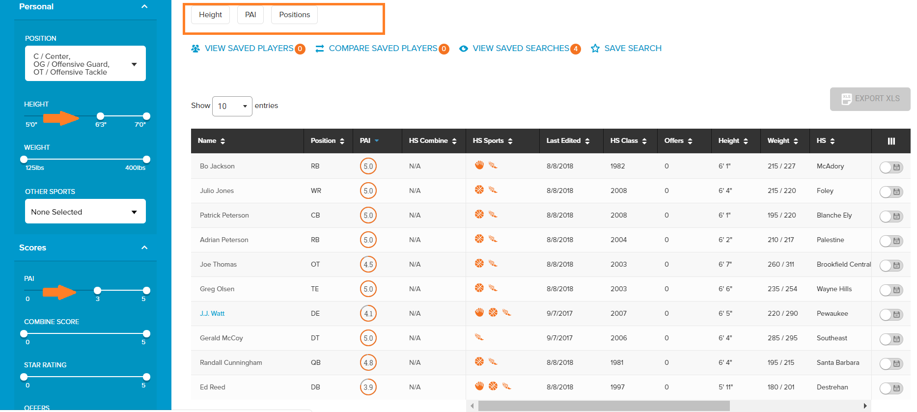The image size is (917, 412).
Task: Click Randall Cunningham's 4.8 PAI score circle
Action: (x=368, y=362)
